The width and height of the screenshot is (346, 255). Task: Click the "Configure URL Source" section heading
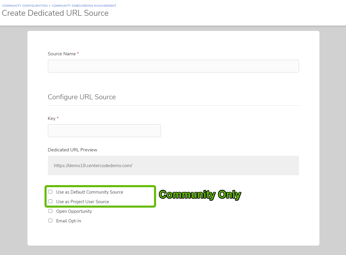coord(81,97)
